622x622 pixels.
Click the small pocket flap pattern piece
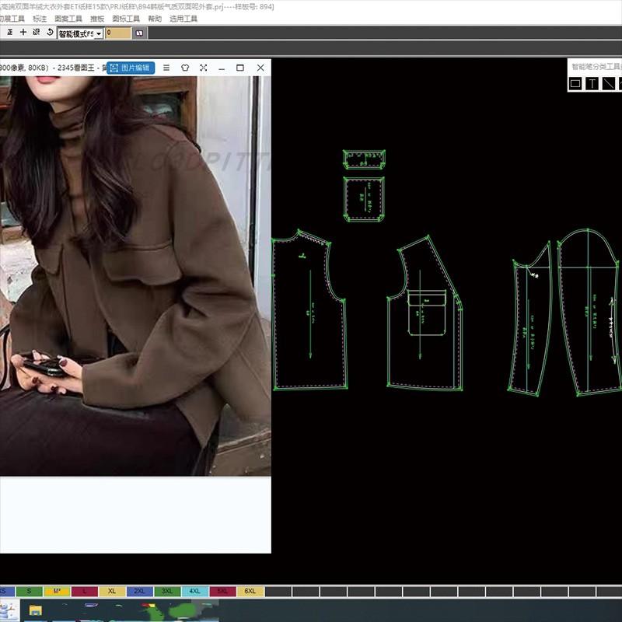[364, 159]
